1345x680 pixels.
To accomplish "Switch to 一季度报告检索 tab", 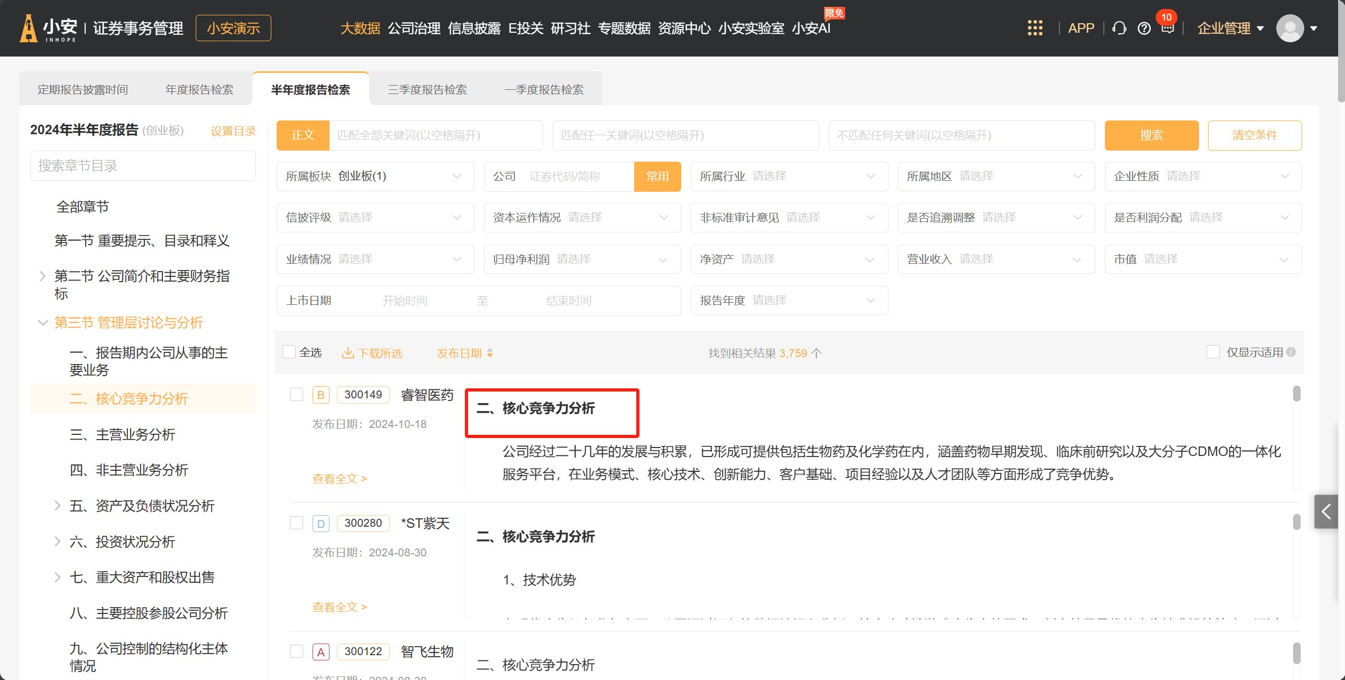I will (544, 89).
